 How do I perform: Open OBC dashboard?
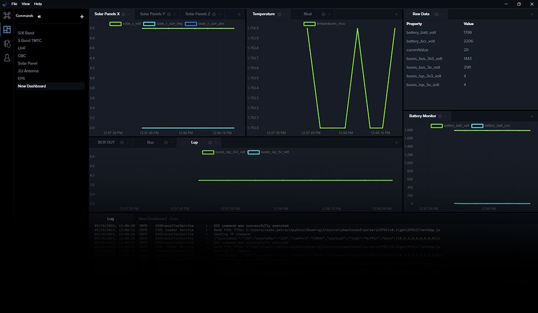[22, 56]
